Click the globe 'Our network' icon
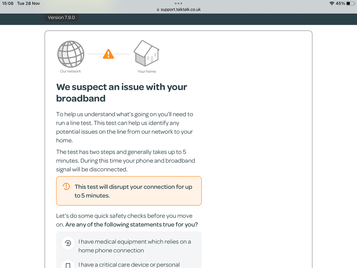This screenshot has height=268, width=357. [71, 54]
